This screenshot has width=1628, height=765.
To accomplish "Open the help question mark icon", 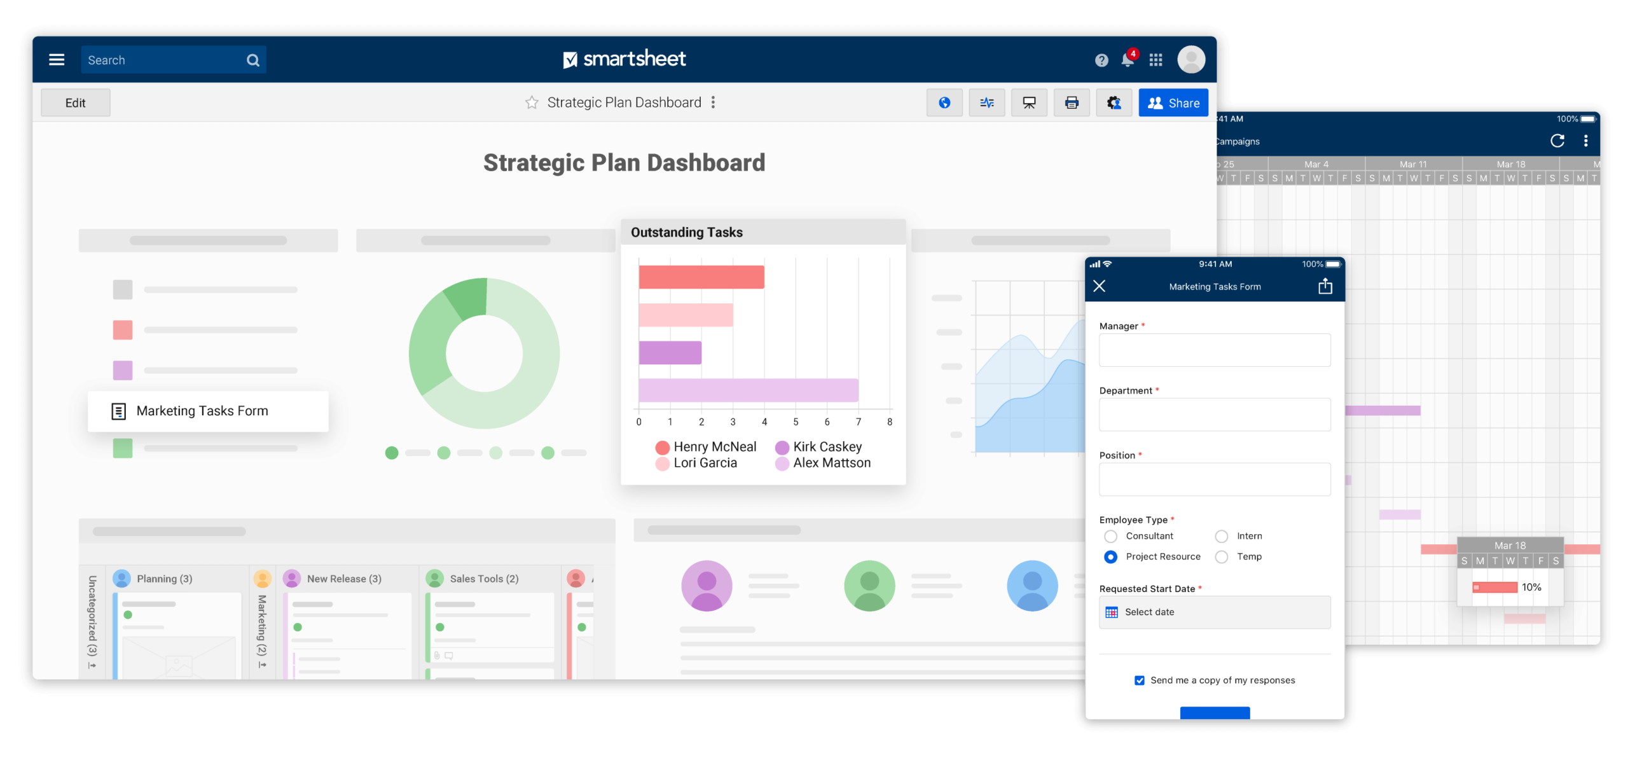I will [1101, 60].
